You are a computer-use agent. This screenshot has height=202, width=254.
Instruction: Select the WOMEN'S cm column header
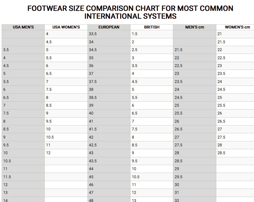pos(237,27)
